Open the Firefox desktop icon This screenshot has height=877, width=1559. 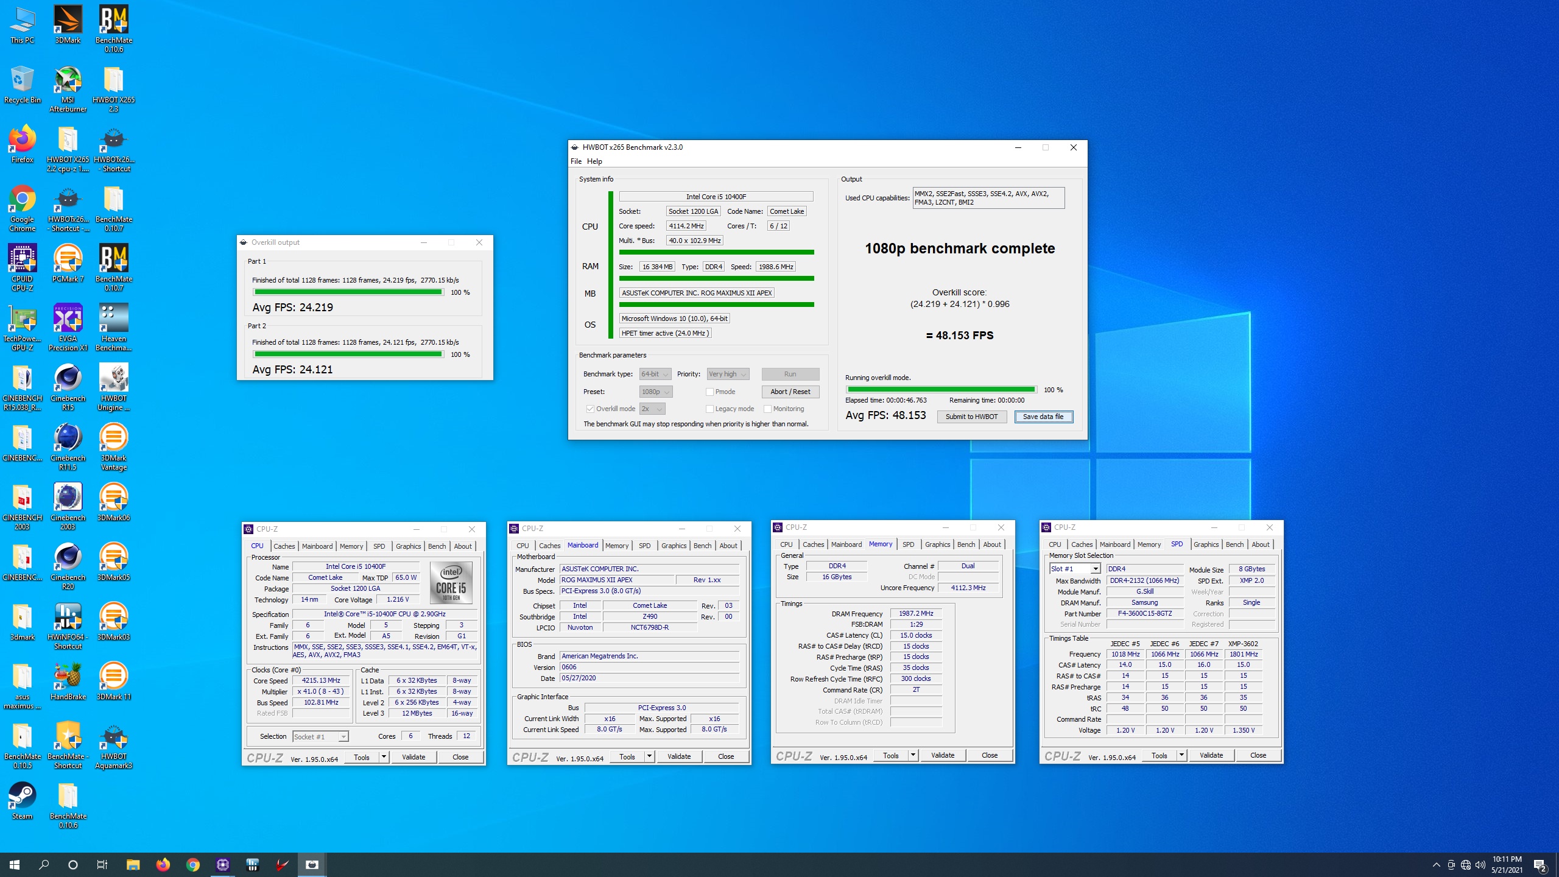click(22, 144)
